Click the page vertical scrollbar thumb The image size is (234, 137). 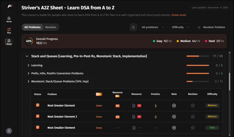pos(230,82)
